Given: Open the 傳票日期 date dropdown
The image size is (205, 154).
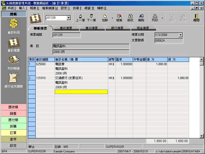Looking at the screenshot, I should tap(181, 35).
